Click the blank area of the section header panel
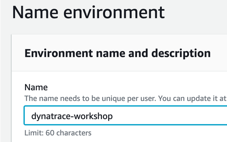Viewport: 227px width, 142px height. 219,53
